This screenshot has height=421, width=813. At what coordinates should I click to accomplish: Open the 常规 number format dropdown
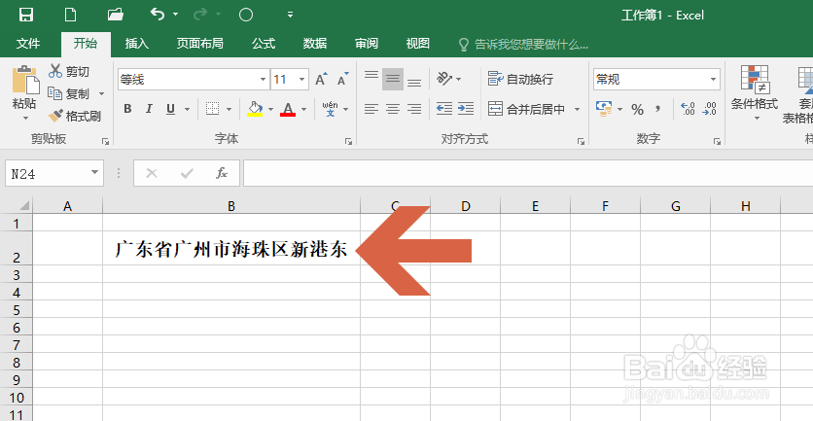(714, 80)
